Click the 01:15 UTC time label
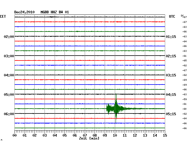The width and height of the screenshot is (188, 143). (171, 36)
